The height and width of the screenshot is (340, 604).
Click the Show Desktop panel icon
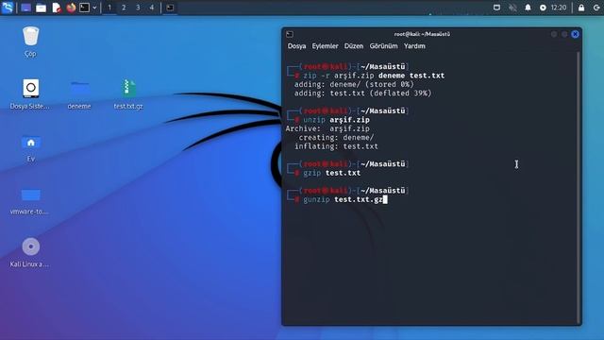25,8
